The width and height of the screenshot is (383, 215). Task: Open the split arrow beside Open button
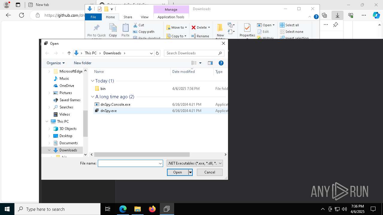tap(190, 172)
